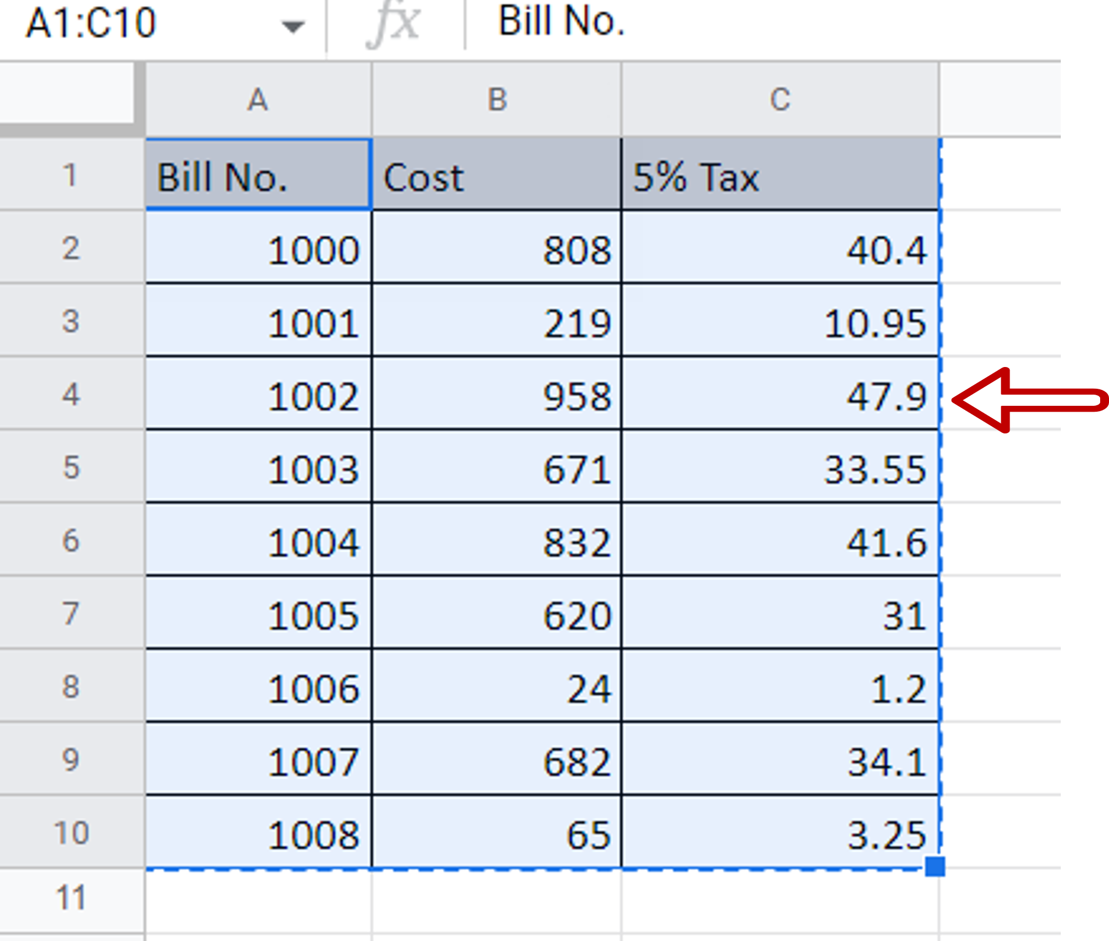Select cell with bill number 1003
The height and width of the screenshot is (941, 1109).
[258, 466]
